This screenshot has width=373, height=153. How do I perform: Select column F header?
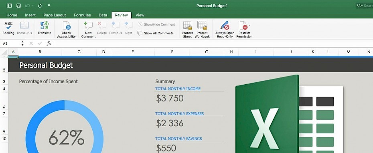[172, 52]
